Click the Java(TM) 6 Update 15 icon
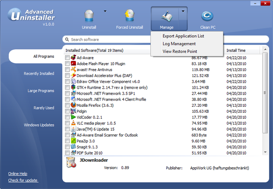This screenshot has width=273, height=189. tap(73, 129)
